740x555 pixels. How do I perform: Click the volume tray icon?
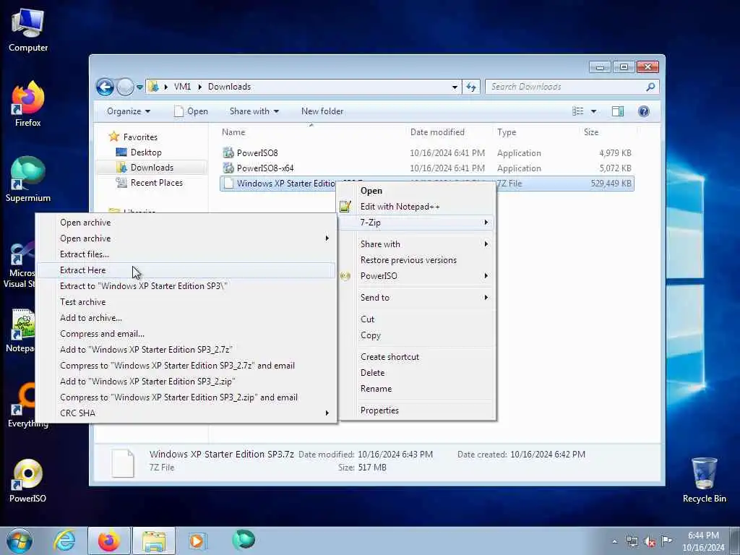(x=650, y=542)
